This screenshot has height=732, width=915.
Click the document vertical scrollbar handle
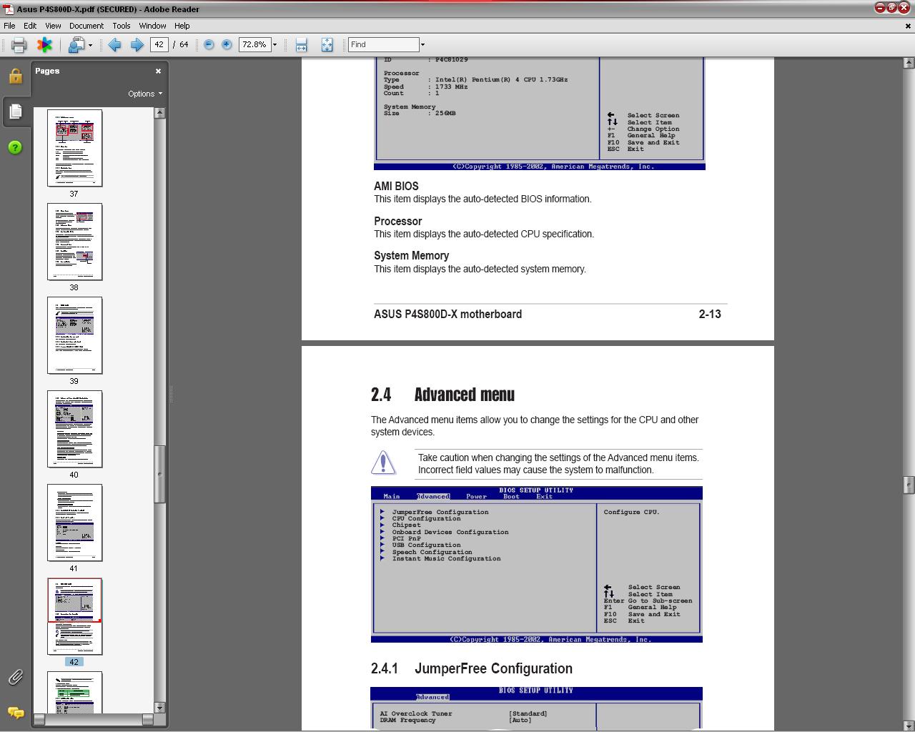coord(909,485)
